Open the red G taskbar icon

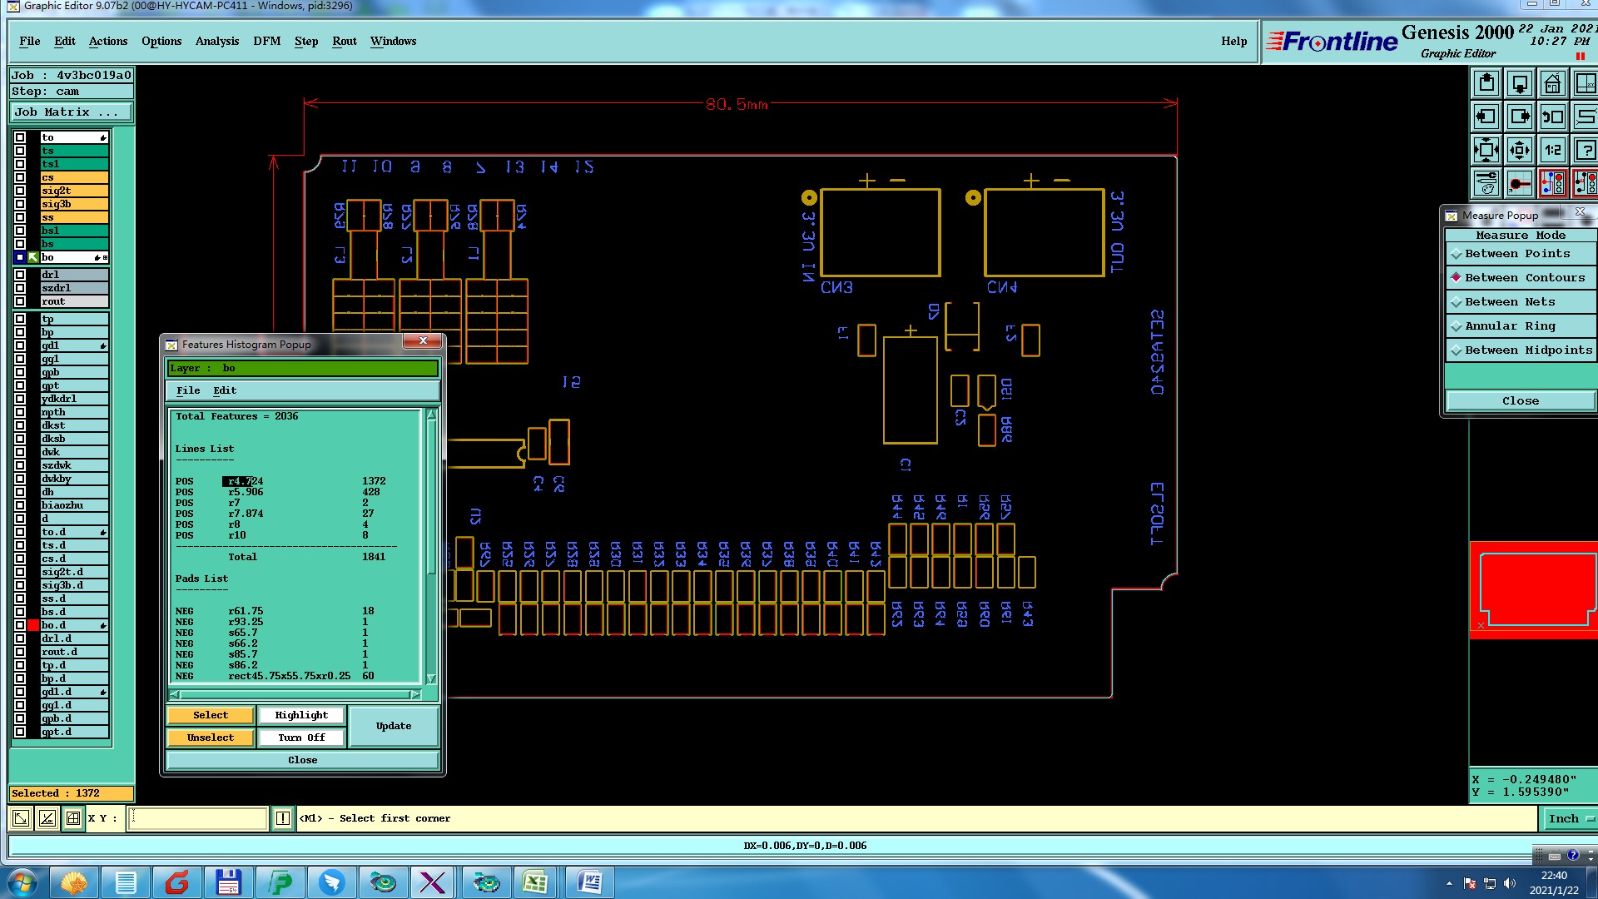pyautogui.click(x=176, y=882)
